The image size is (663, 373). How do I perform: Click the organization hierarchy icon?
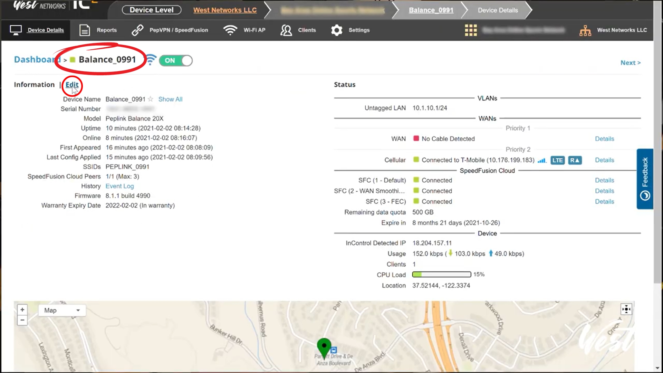[585, 30]
